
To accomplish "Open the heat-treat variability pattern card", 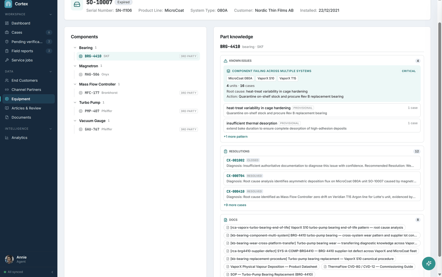I will click(322, 110).
